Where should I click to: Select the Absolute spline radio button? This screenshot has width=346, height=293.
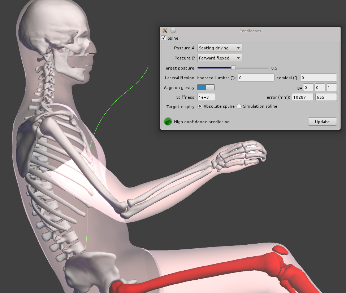click(200, 106)
